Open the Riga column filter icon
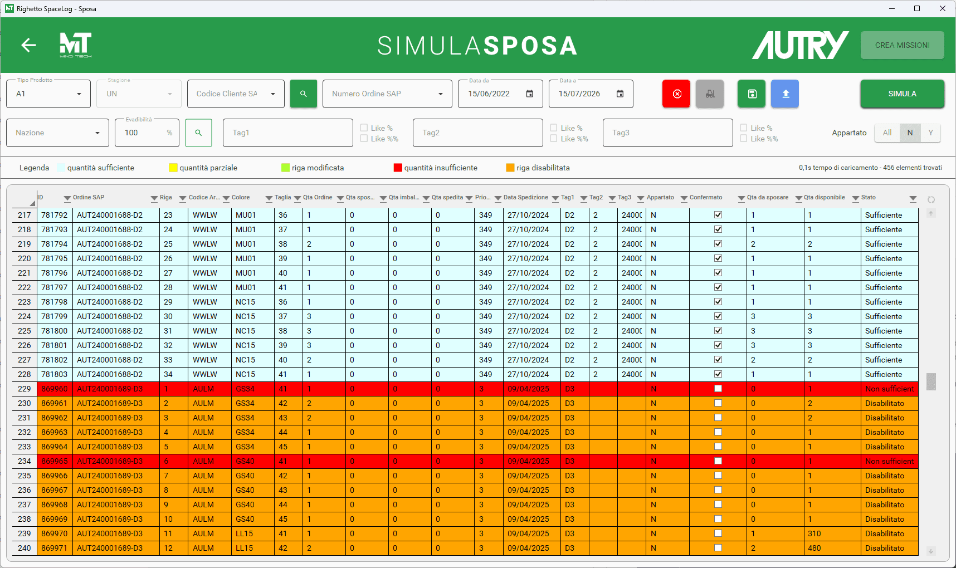 point(183,198)
